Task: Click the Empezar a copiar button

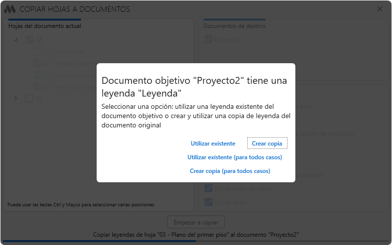Action: point(196,221)
